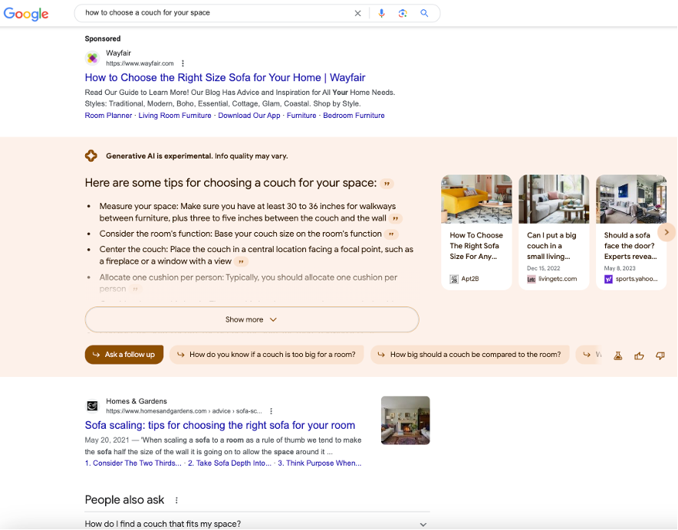This screenshot has height=530, width=678.
Task: Submit search with magnifying glass icon
Action: [424, 13]
